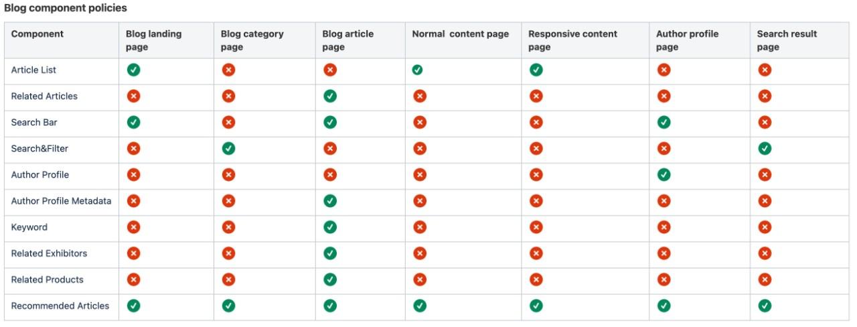Click green check for Keyword under Blog article page
Viewport: 857px width, 327px height.
(330, 227)
